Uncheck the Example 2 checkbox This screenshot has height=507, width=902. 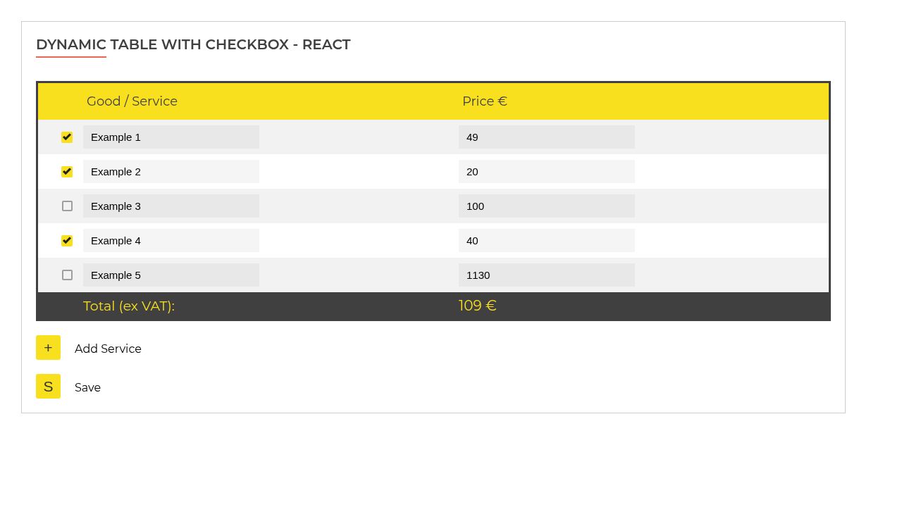67,172
